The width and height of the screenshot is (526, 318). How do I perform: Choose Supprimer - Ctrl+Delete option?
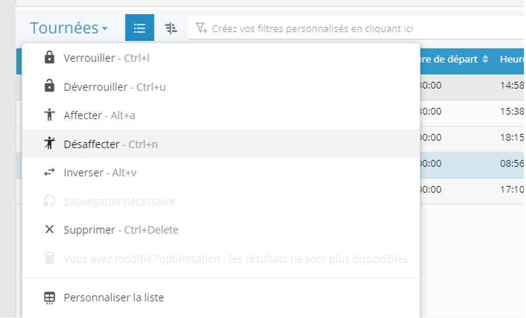[121, 230]
